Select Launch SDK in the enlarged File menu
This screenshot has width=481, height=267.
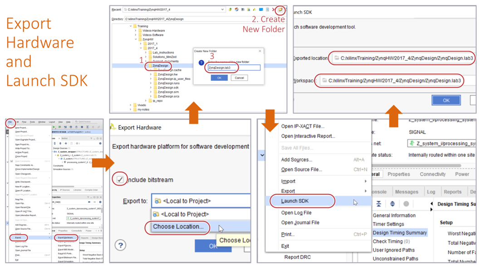pyautogui.click(x=319, y=201)
